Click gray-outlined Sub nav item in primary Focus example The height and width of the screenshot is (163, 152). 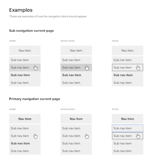coord(128,136)
